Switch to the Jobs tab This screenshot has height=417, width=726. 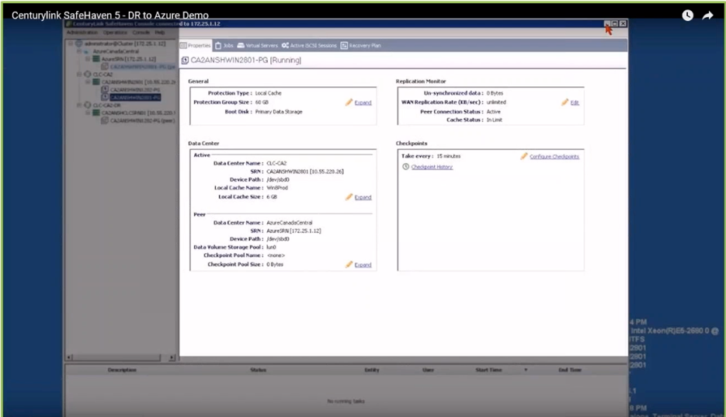coord(224,45)
